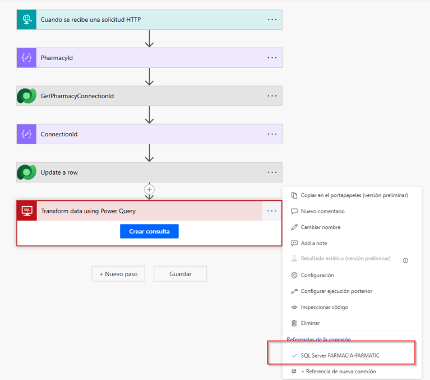Expand the GetPharmacyConnectionId step card
The width and height of the screenshot is (430, 380).
click(150, 96)
